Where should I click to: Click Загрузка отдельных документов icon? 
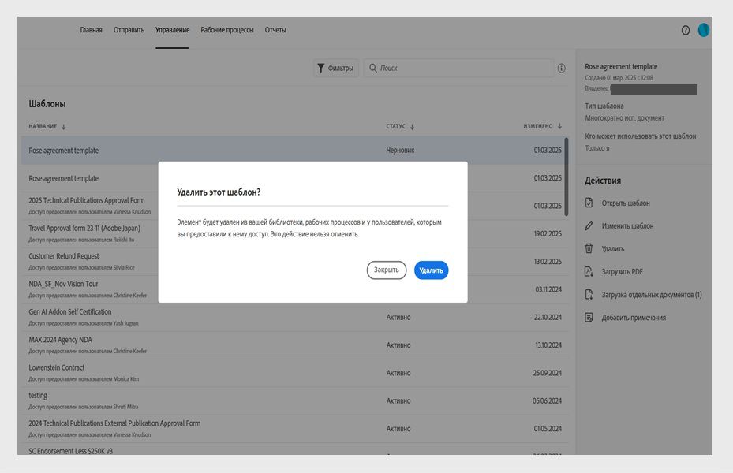589,295
